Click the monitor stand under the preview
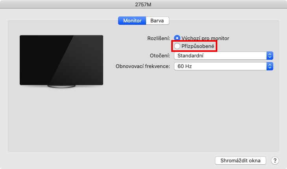Image resolution: width=287 pixels, height=169 pixels. (x=61, y=86)
